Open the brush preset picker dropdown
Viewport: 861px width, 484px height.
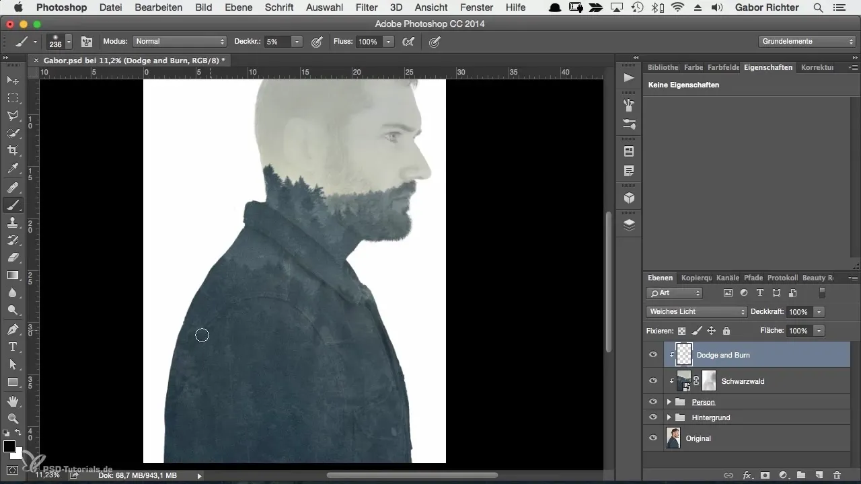(x=69, y=42)
